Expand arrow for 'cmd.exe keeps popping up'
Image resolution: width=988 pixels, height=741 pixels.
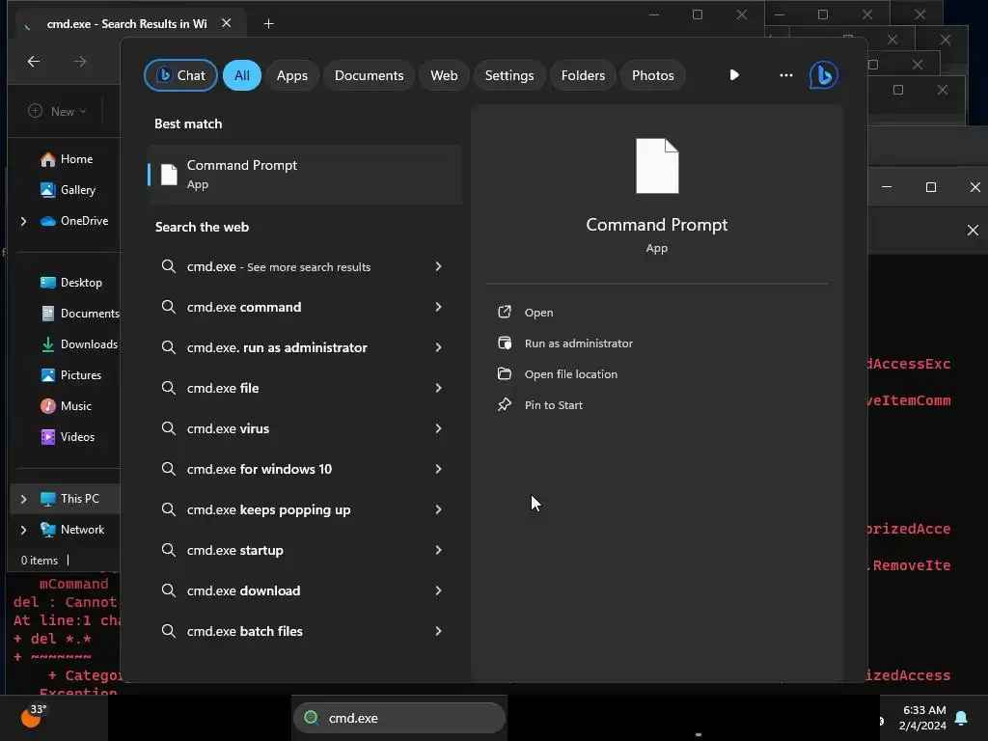[x=439, y=509]
